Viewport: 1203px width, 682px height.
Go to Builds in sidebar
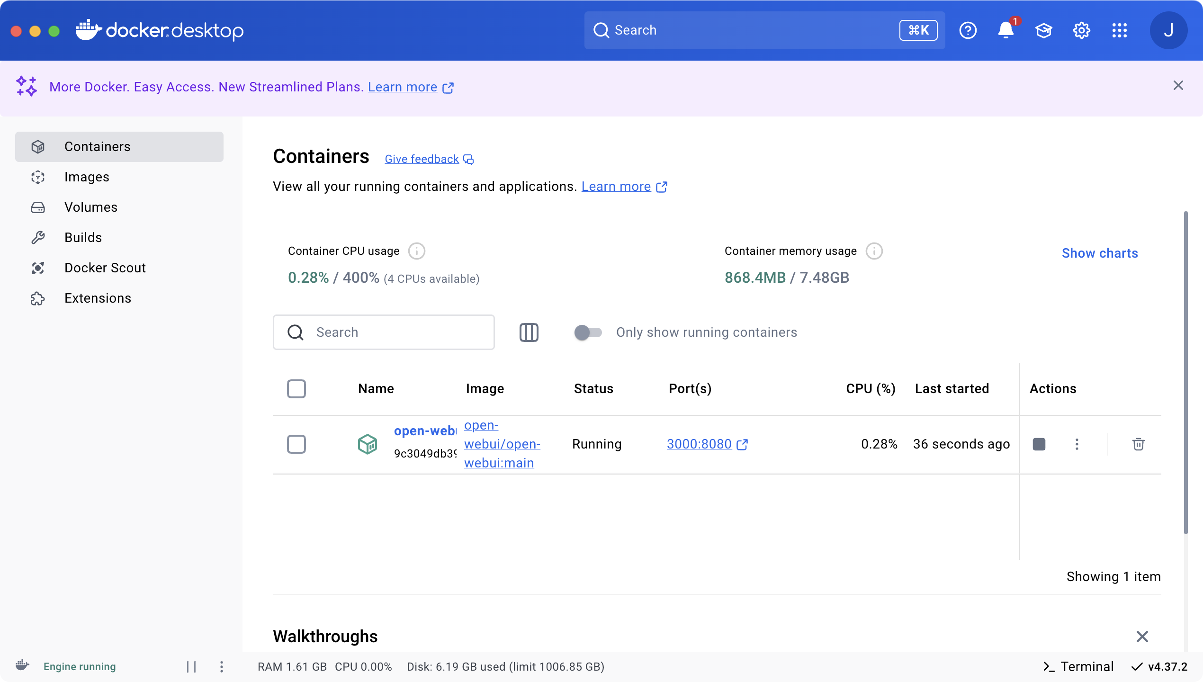pos(119,238)
